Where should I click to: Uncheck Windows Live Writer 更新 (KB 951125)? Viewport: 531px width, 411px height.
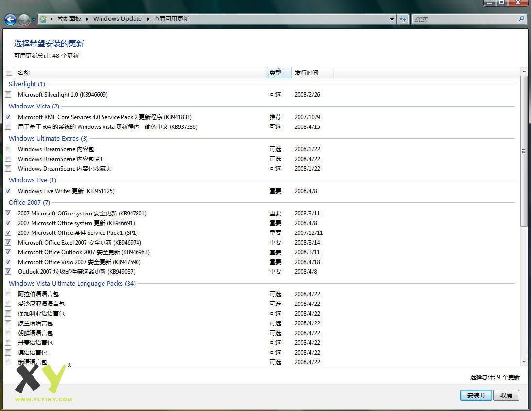pos(8,191)
